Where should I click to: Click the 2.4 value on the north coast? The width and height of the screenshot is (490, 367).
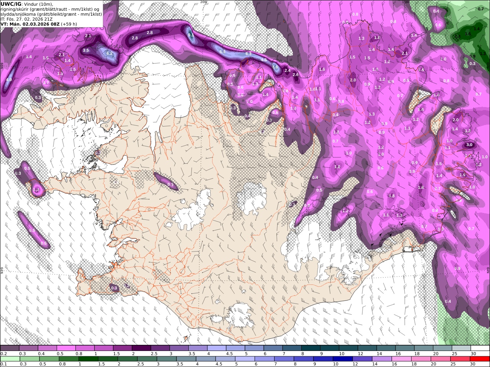click(287, 70)
